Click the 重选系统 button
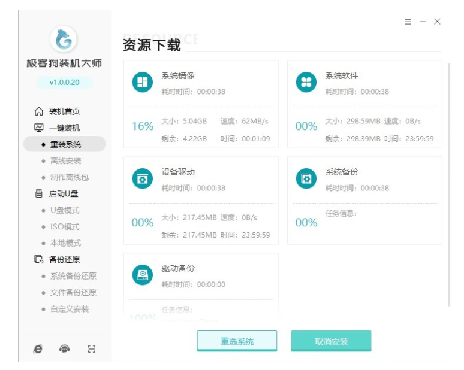Viewport: 464px width, 370px height. 237,341
